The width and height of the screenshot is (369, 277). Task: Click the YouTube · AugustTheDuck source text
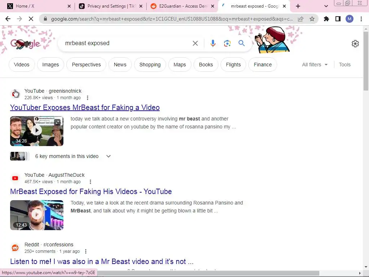(54, 175)
